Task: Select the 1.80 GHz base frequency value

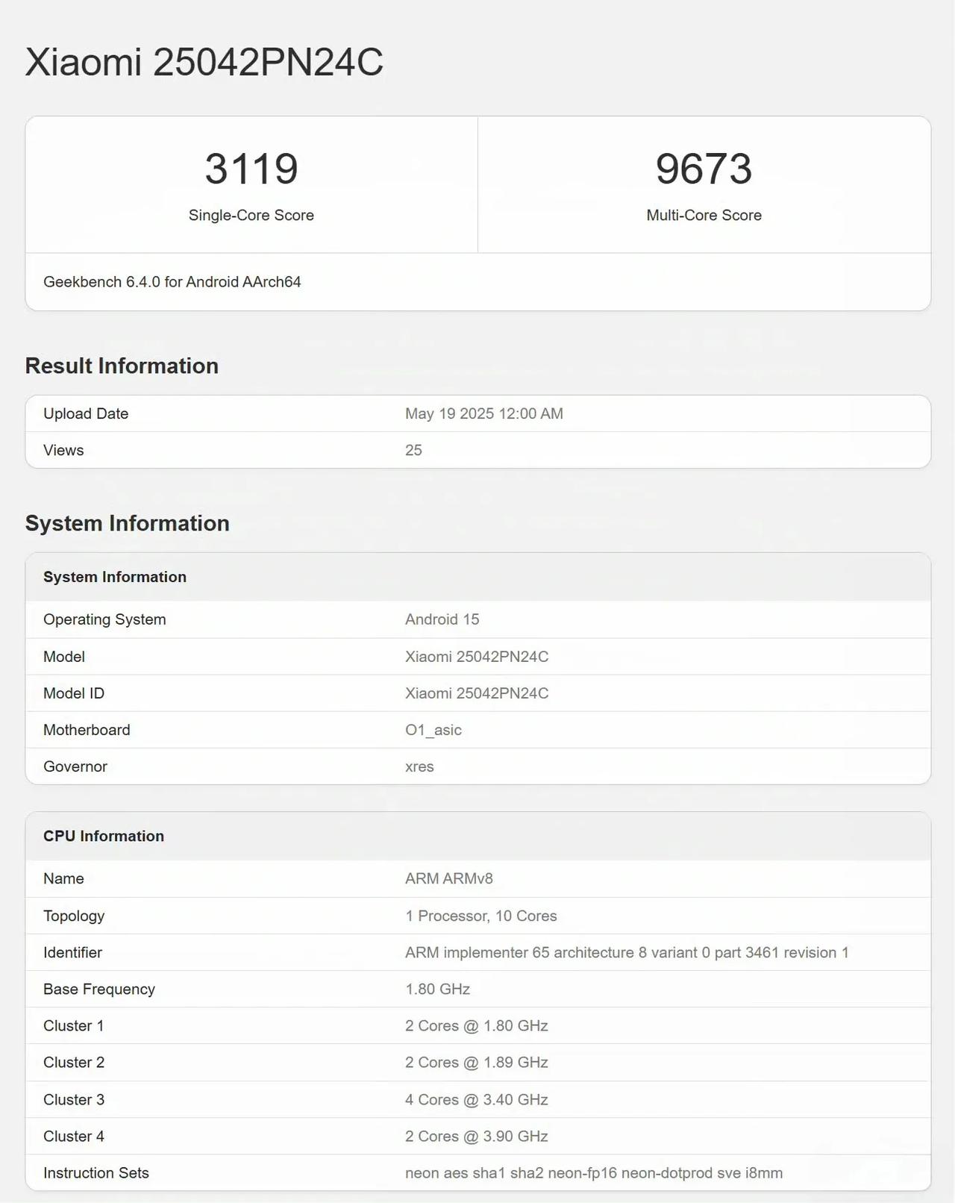Action: coord(438,989)
